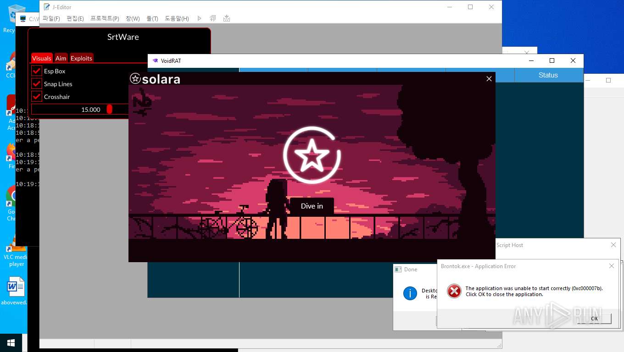Screen dimensions: 624x352
Task: Click the solara star logo in header
Action: (135, 78)
